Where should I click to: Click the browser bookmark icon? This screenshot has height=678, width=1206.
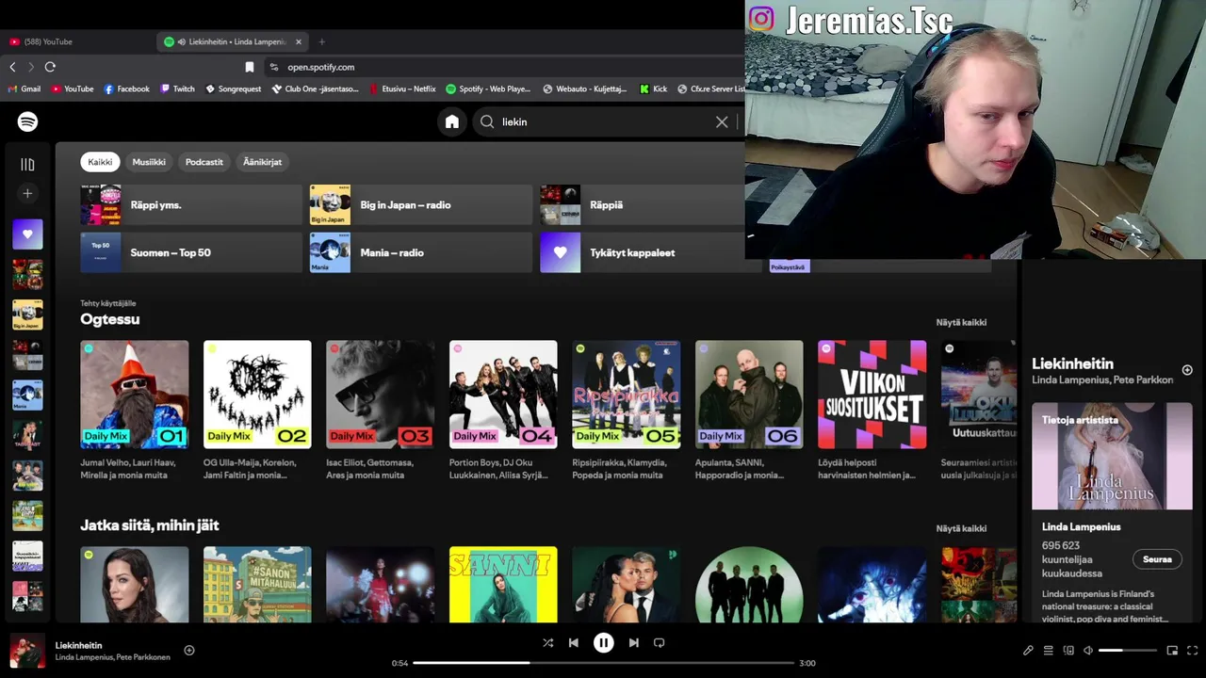(x=249, y=67)
